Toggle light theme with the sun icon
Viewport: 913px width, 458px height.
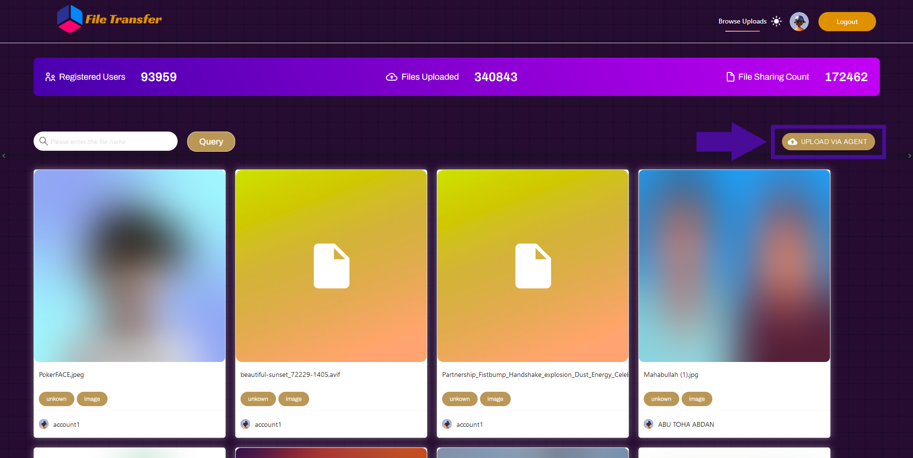coord(776,21)
